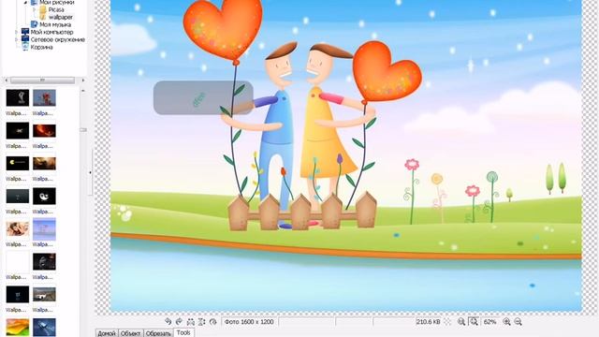Viewport: 599px width, 337px height.
Task: Open the Обрезать tab
Action: (158, 333)
